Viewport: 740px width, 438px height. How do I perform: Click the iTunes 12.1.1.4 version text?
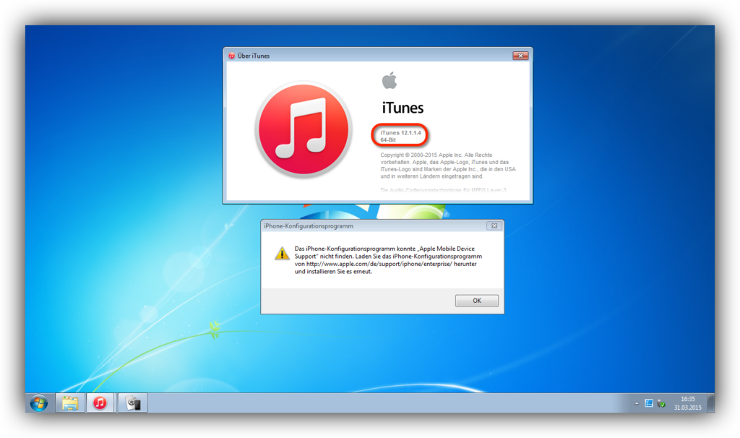click(400, 132)
